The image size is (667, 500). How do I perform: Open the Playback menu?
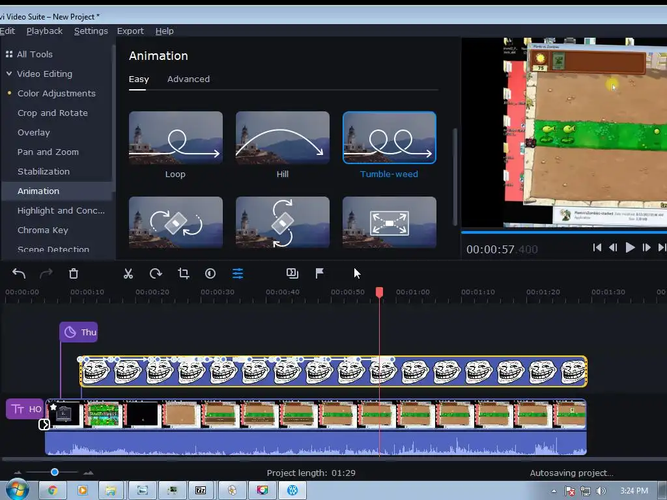[x=44, y=31]
